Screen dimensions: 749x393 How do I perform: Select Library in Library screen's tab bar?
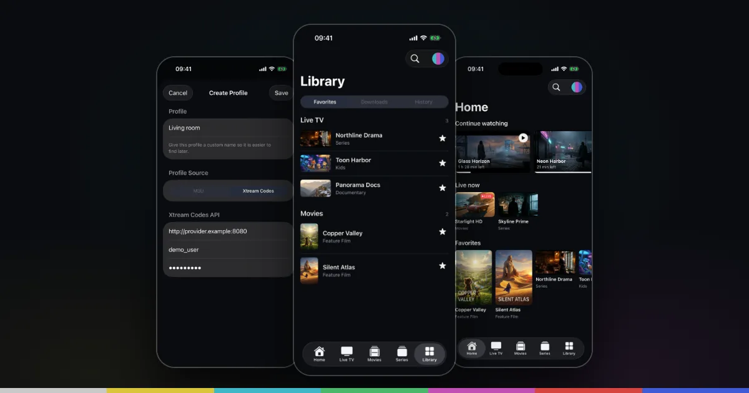(x=429, y=354)
